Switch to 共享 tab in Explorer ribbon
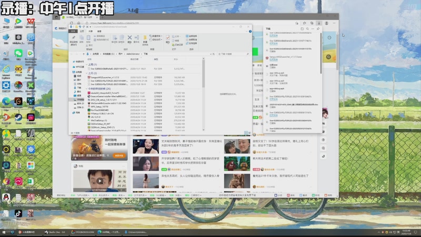 (x=91, y=31)
